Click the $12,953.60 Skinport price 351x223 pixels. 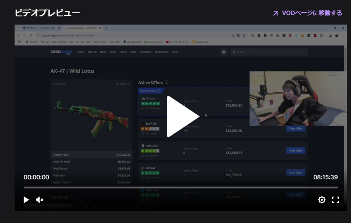pyautogui.click(x=234, y=106)
